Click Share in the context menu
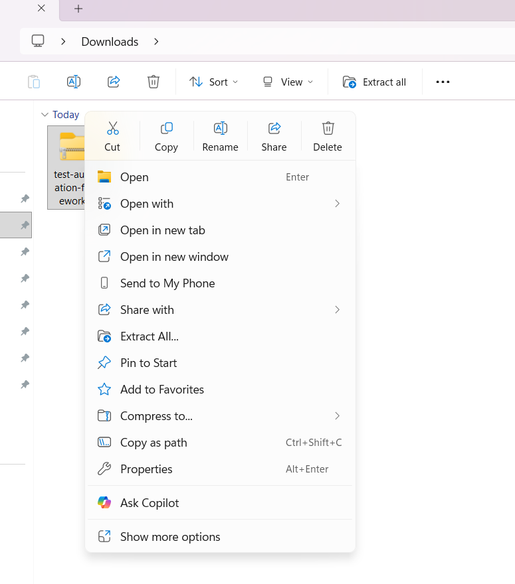The image size is (515, 584). (x=274, y=137)
